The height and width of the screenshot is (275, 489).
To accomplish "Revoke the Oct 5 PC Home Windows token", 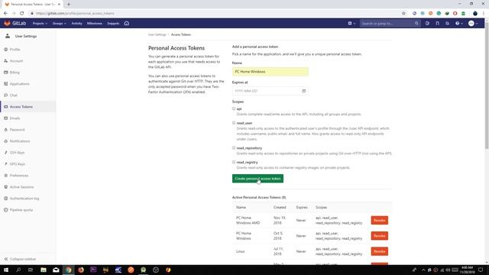I will (379, 236).
